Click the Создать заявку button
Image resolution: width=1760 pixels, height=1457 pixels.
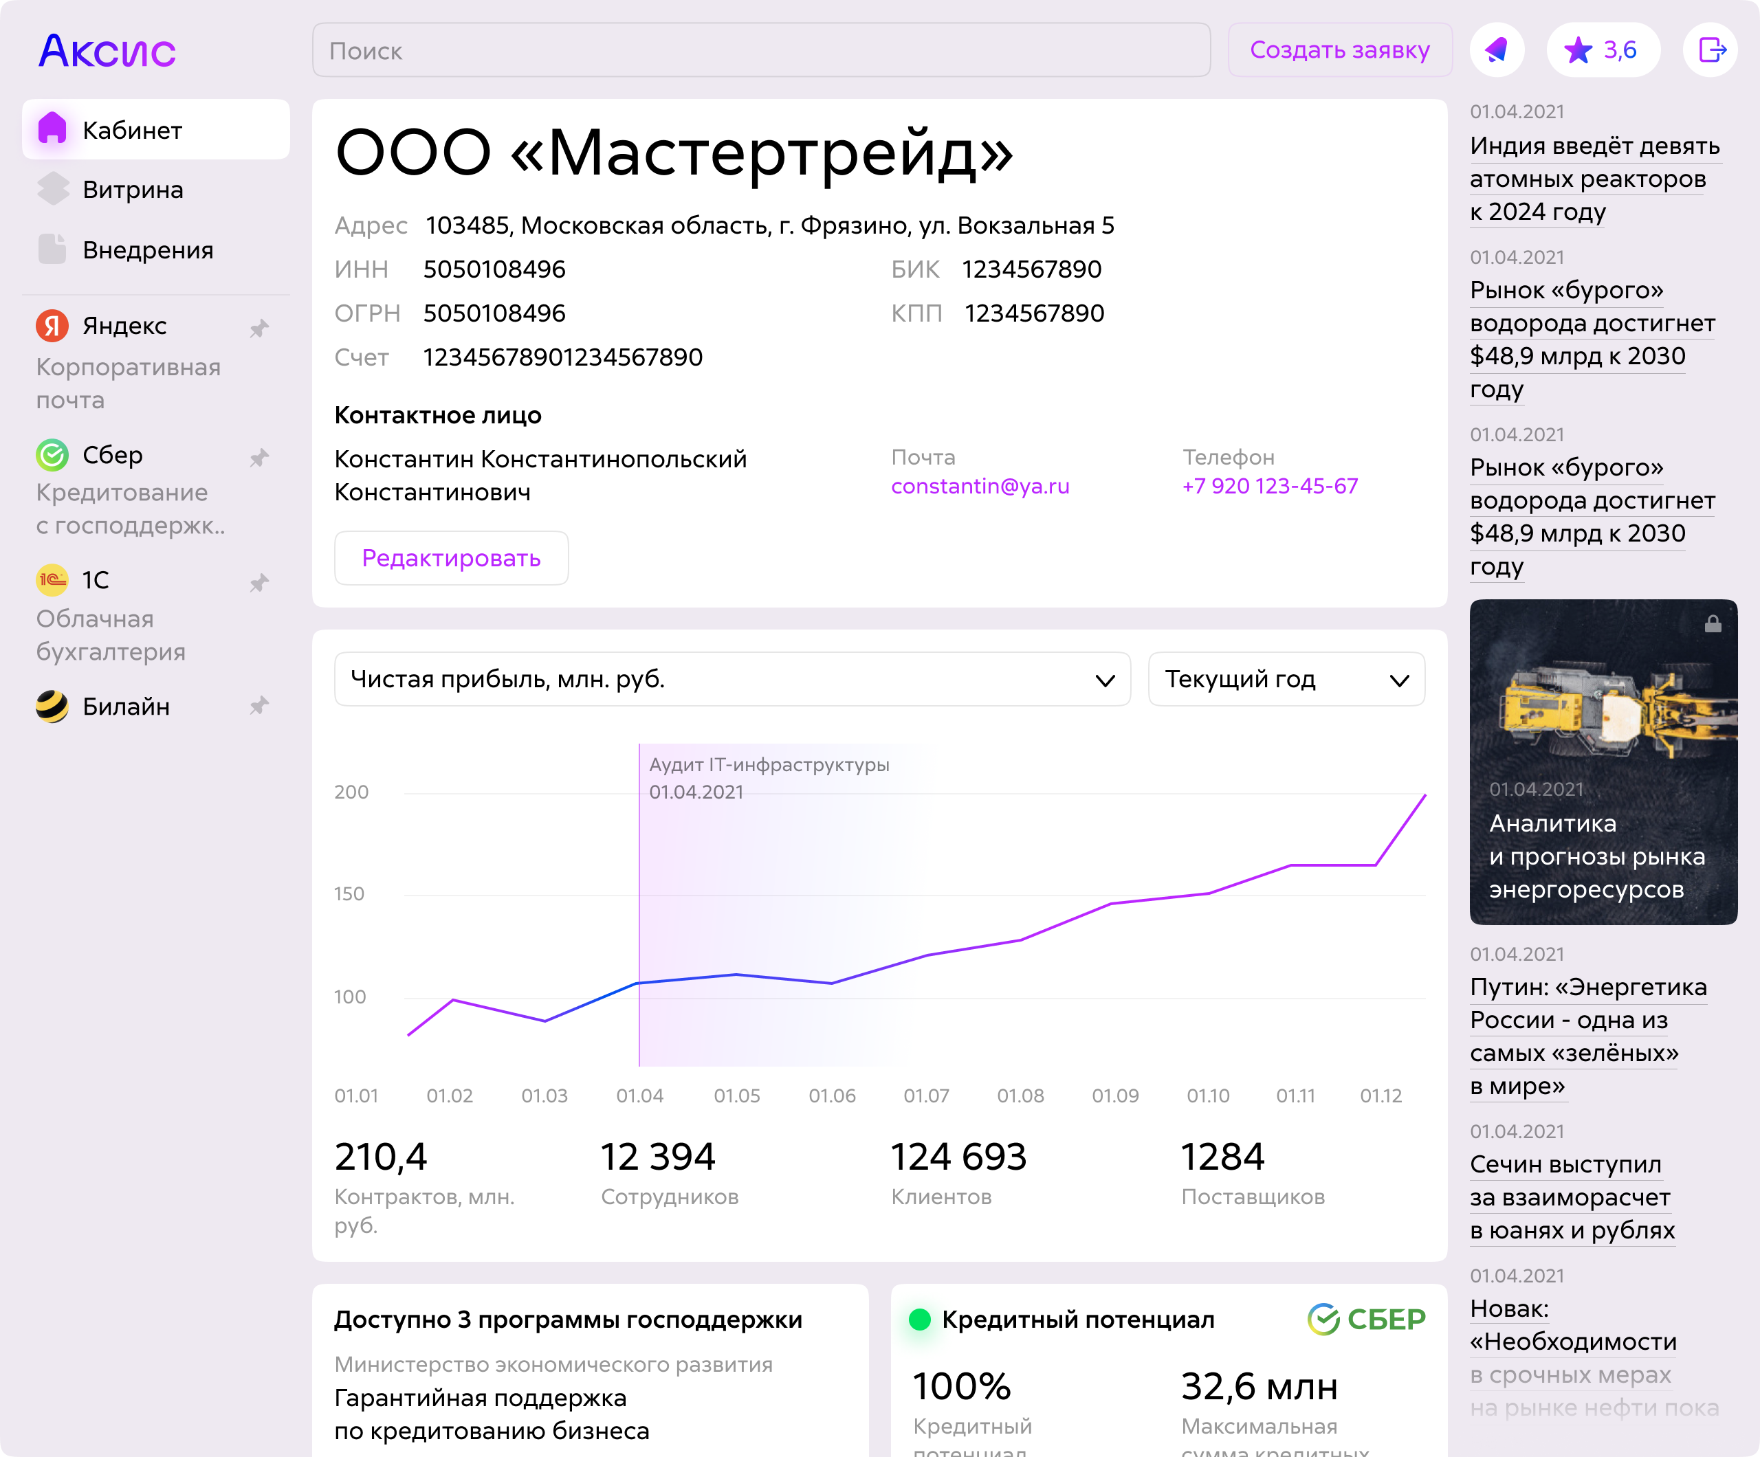coord(1339,50)
